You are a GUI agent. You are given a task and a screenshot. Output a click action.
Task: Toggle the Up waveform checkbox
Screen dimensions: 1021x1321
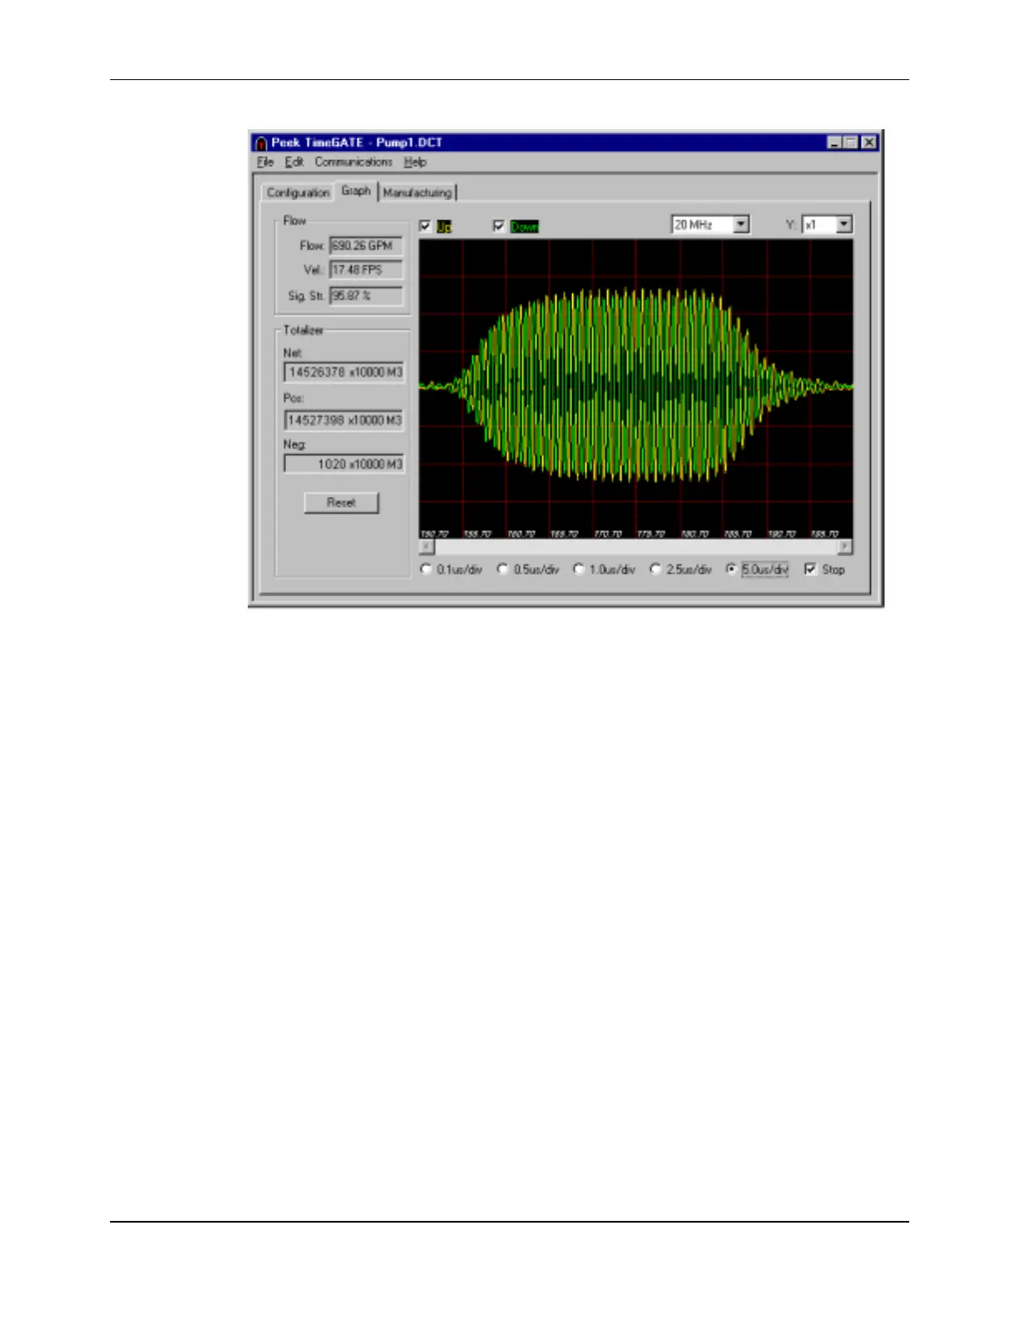tap(425, 226)
